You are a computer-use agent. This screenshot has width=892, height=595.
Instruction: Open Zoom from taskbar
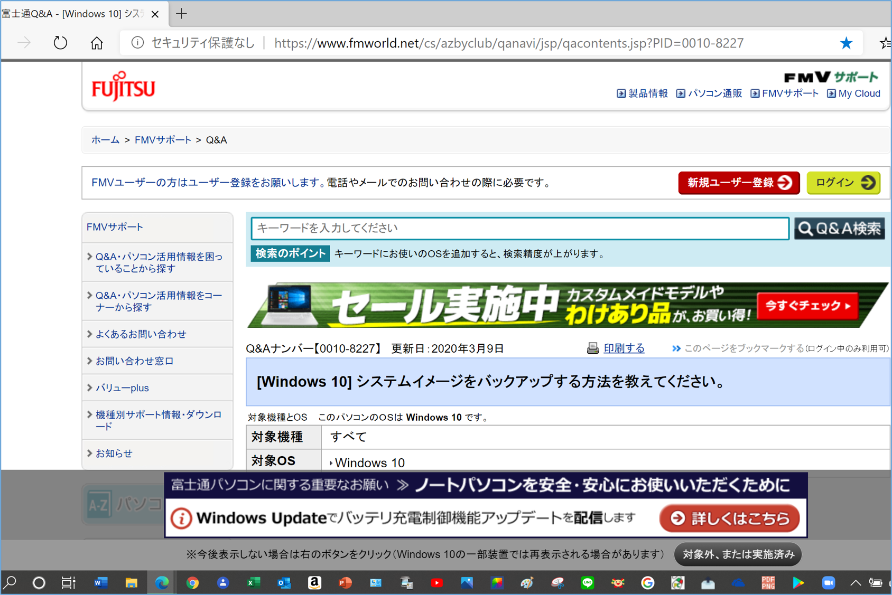click(x=828, y=583)
